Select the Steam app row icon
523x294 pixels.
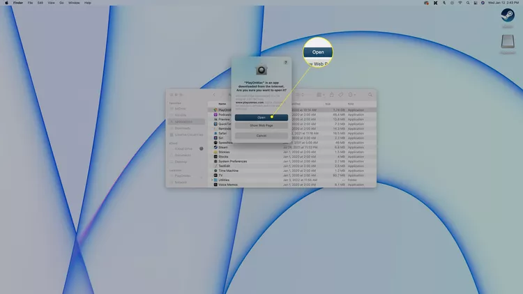pyautogui.click(x=215, y=147)
